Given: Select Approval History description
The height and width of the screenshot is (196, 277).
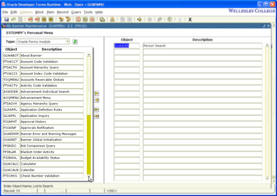Looking at the screenshot, I should pyautogui.click(x=52, y=121).
